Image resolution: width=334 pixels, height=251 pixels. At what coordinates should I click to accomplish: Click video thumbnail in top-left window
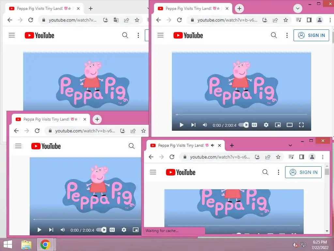(x=86, y=81)
